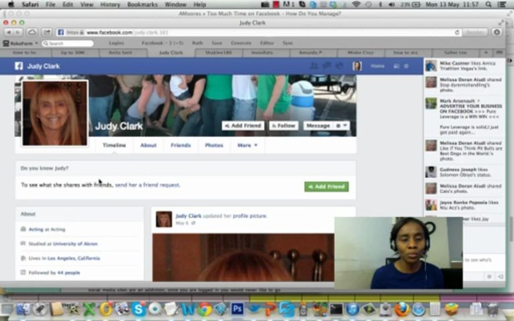Image resolution: width=514 pixels, height=321 pixels.
Task: Open the Safari Bookmarks menu
Action: tap(142, 4)
